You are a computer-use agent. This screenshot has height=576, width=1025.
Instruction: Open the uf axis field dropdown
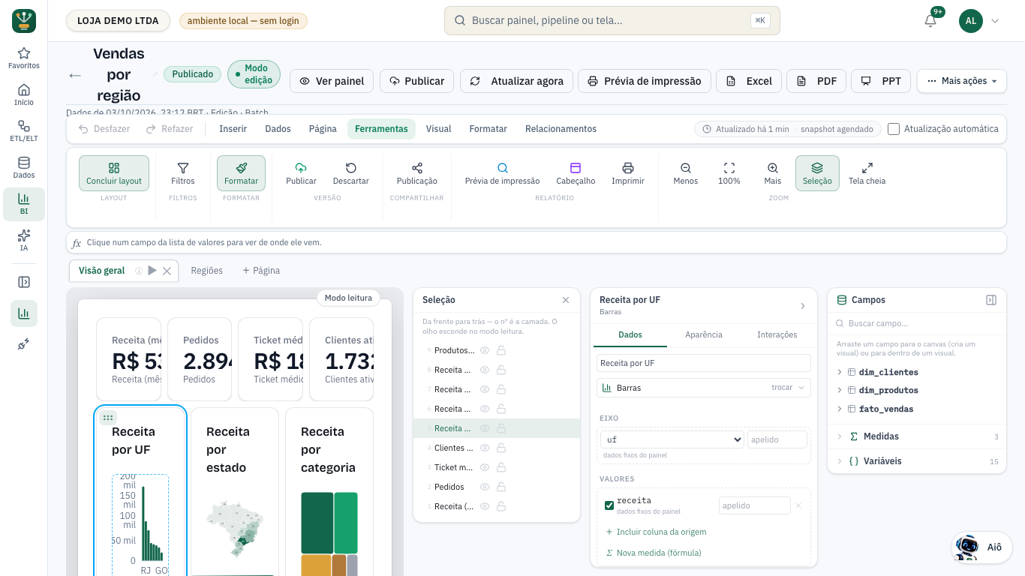(x=672, y=439)
